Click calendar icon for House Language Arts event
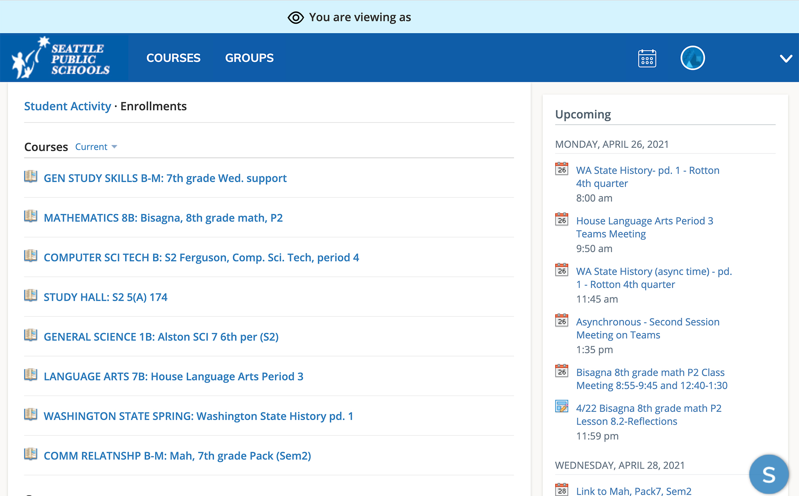The image size is (799, 496). (562, 219)
